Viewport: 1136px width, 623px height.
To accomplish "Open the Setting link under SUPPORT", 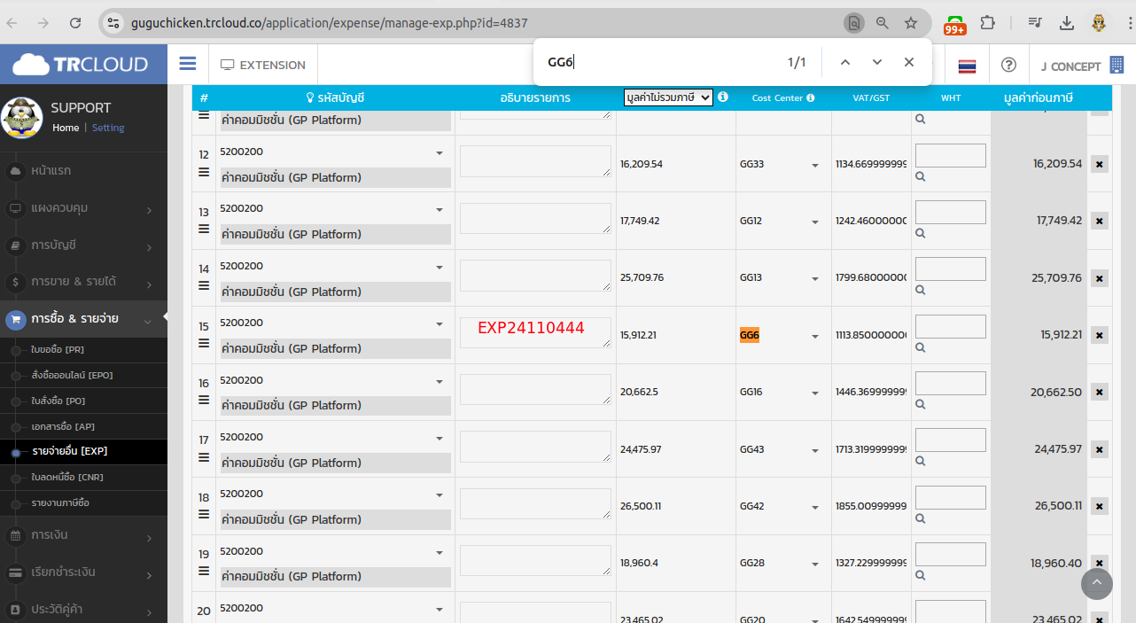I will coord(108,128).
